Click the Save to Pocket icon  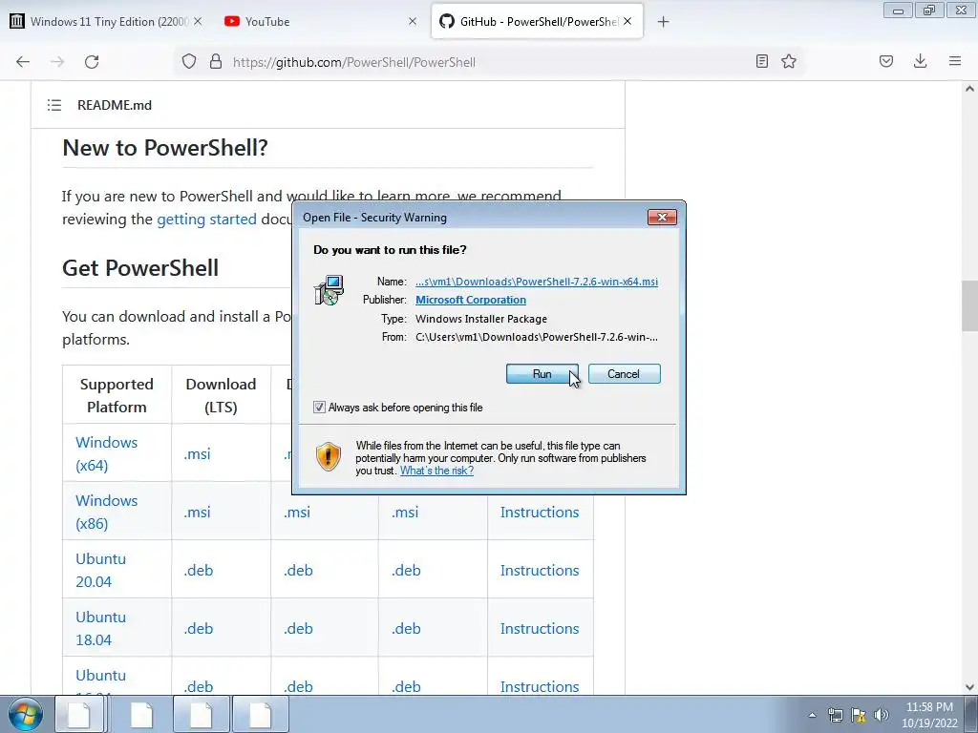pyautogui.click(x=886, y=61)
